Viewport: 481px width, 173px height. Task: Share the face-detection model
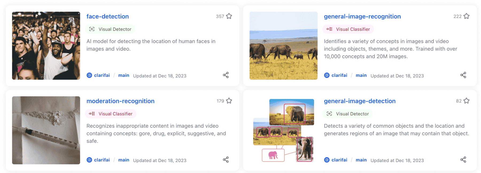point(226,75)
